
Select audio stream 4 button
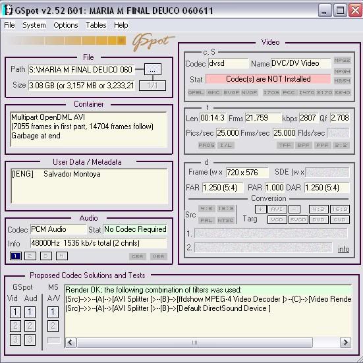(x=62, y=256)
